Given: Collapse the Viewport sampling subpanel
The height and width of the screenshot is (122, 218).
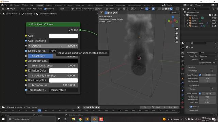Looking at the screenshot, I should (x=189, y=71).
